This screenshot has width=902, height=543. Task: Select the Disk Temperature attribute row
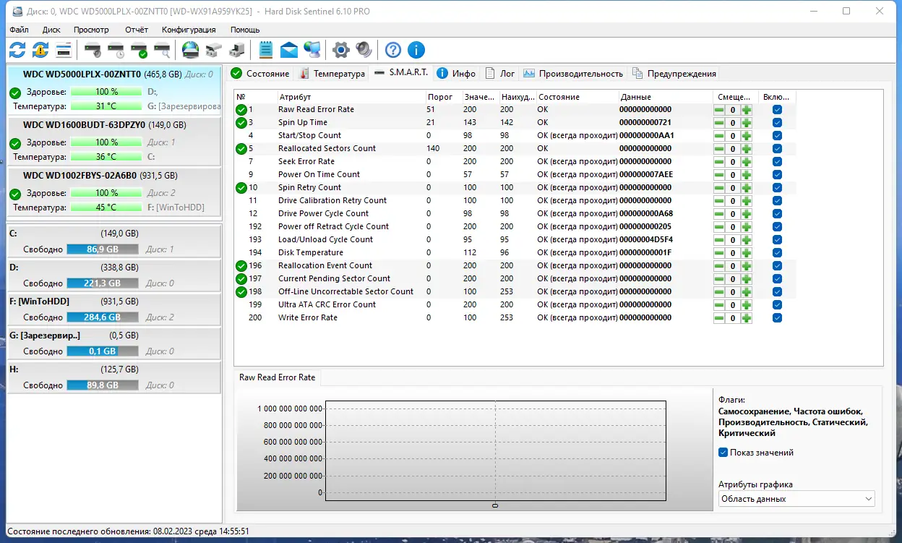[x=515, y=253]
